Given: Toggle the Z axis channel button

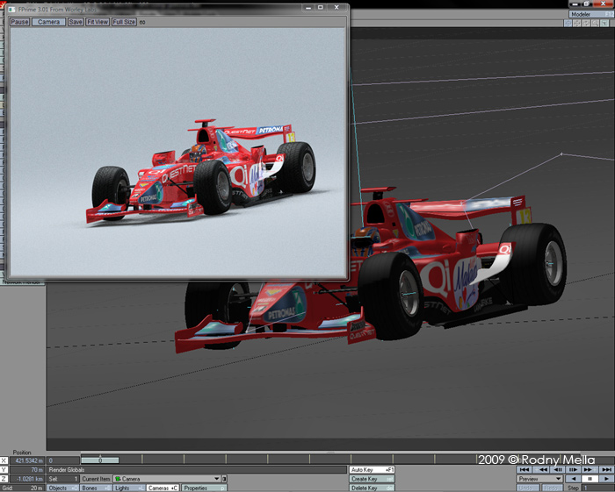Looking at the screenshot, I should point(4,480).
